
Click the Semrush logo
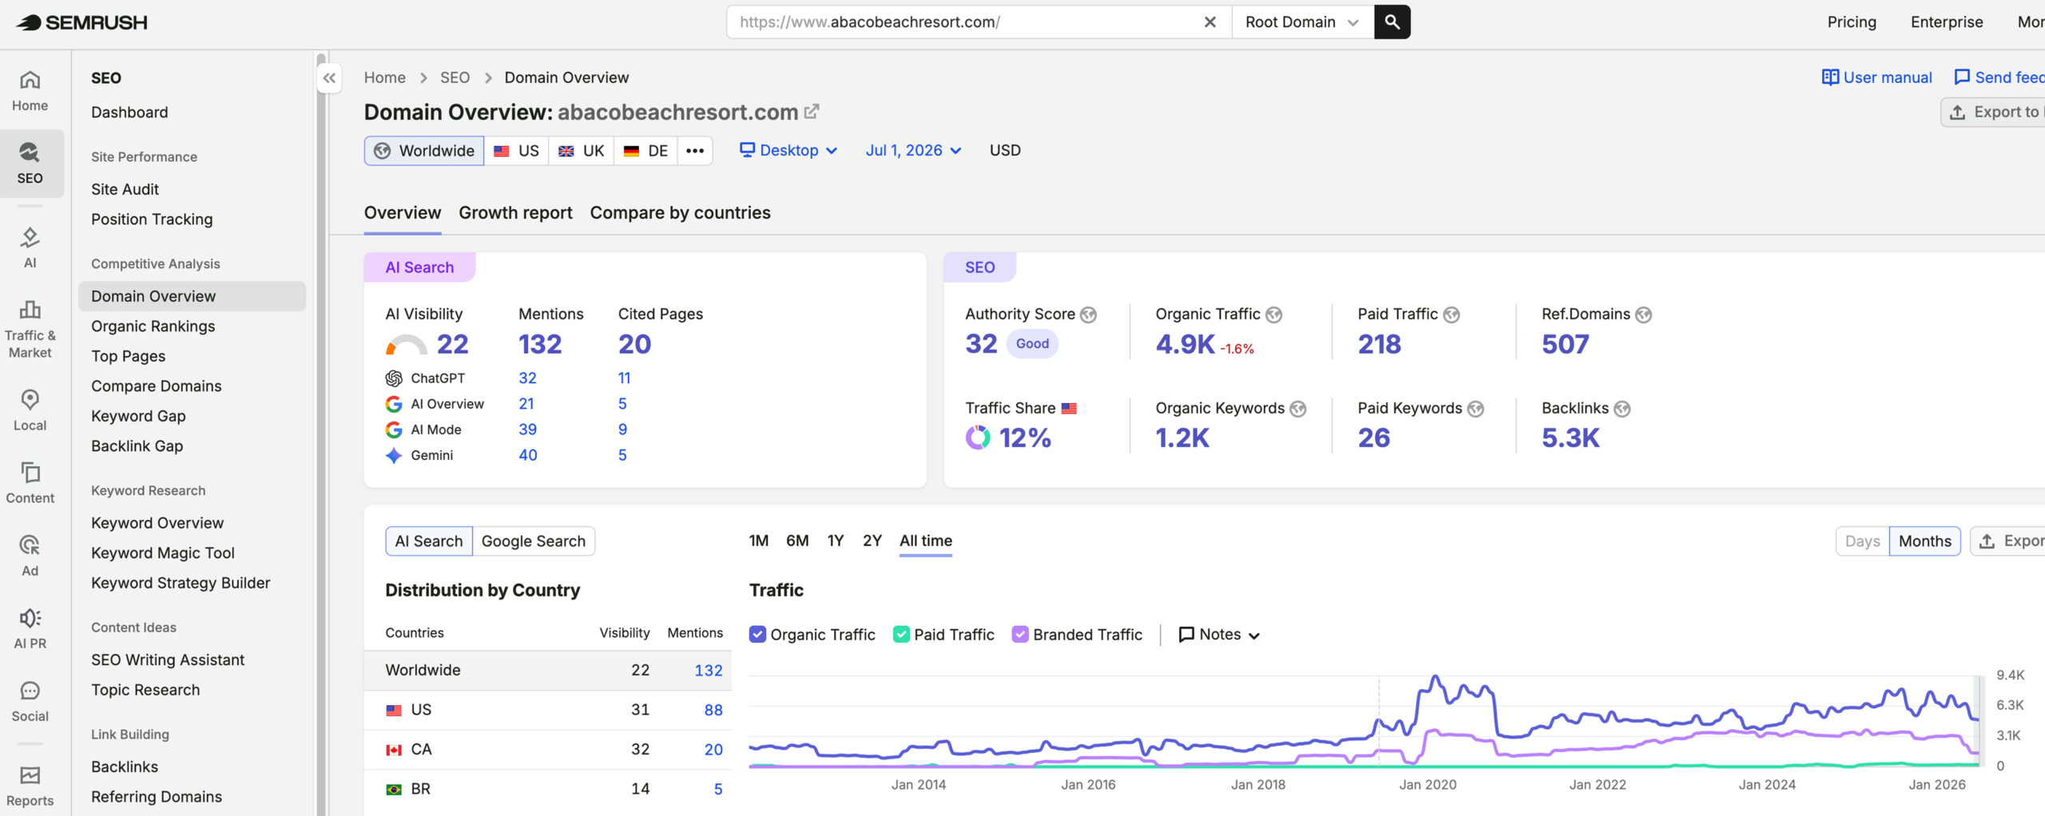81,22
